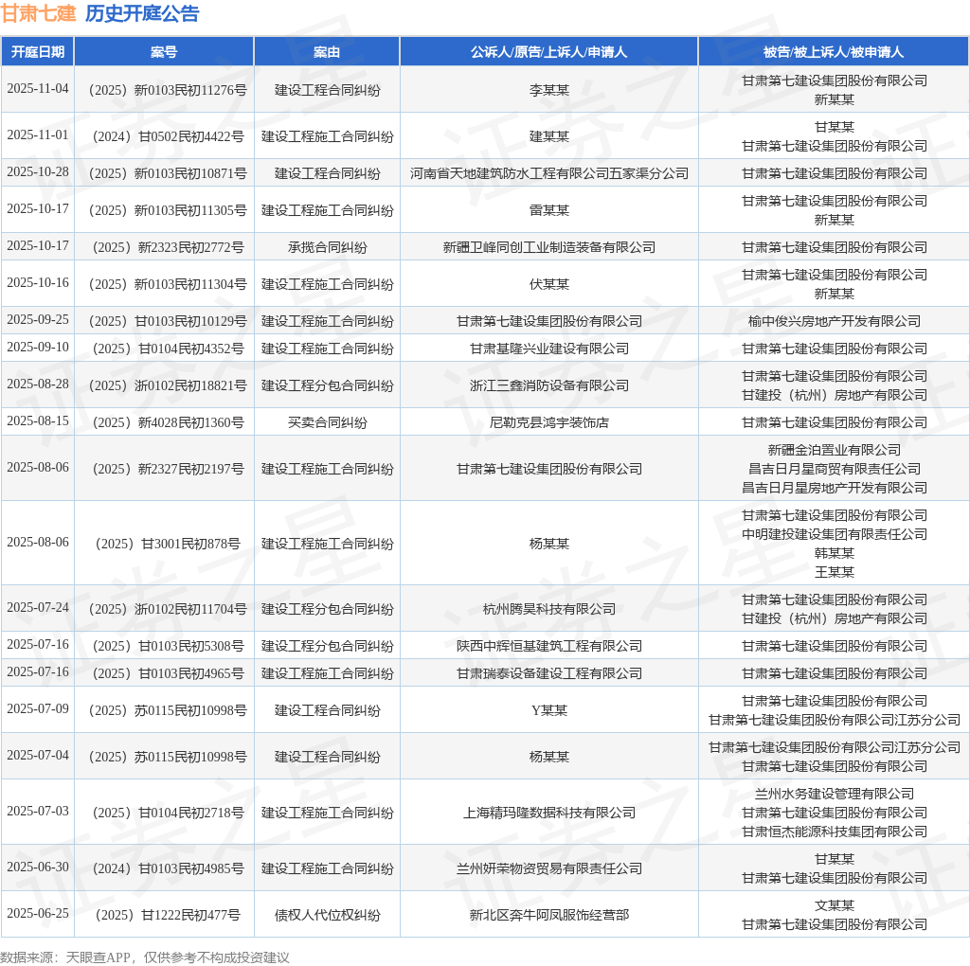Click plaintiff 伏某某
The image size is (970, 966).
tap(548, 284)
